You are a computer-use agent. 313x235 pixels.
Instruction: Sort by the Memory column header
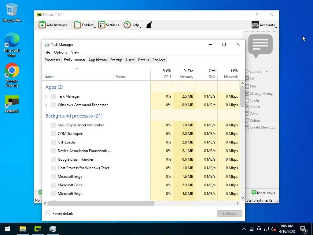tap(184, 74)
